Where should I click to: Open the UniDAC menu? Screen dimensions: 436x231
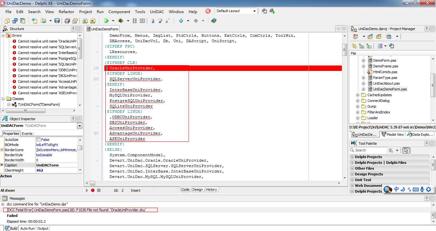point(157,12)
